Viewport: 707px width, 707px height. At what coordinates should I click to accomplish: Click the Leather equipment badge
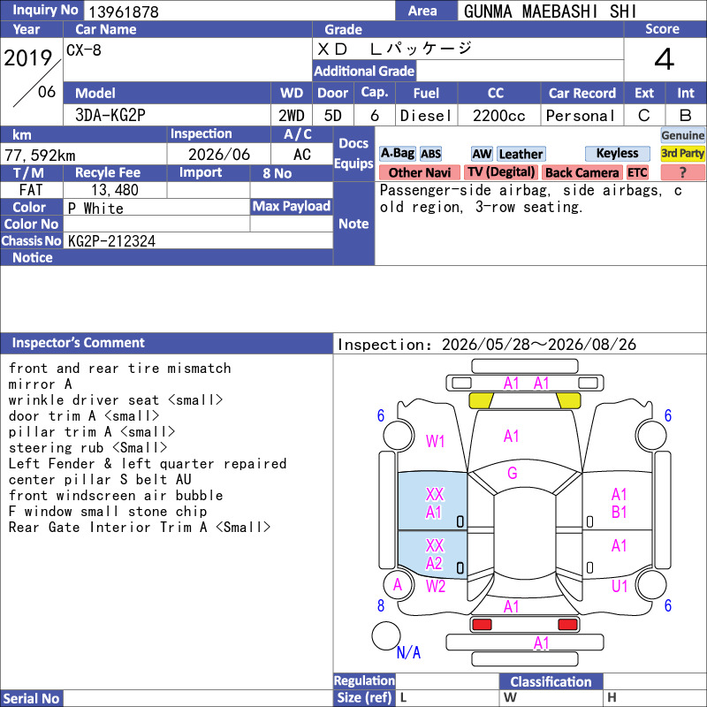pyautogui.click(x=521, y=154)
